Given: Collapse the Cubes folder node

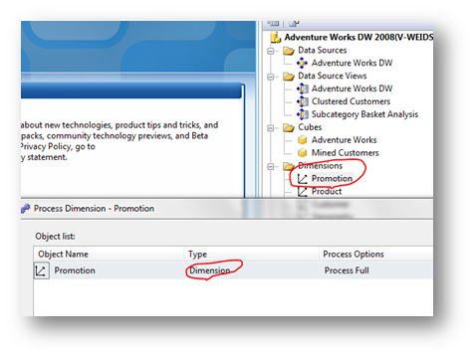Looking at the screenshot, I should pos(271,128).
